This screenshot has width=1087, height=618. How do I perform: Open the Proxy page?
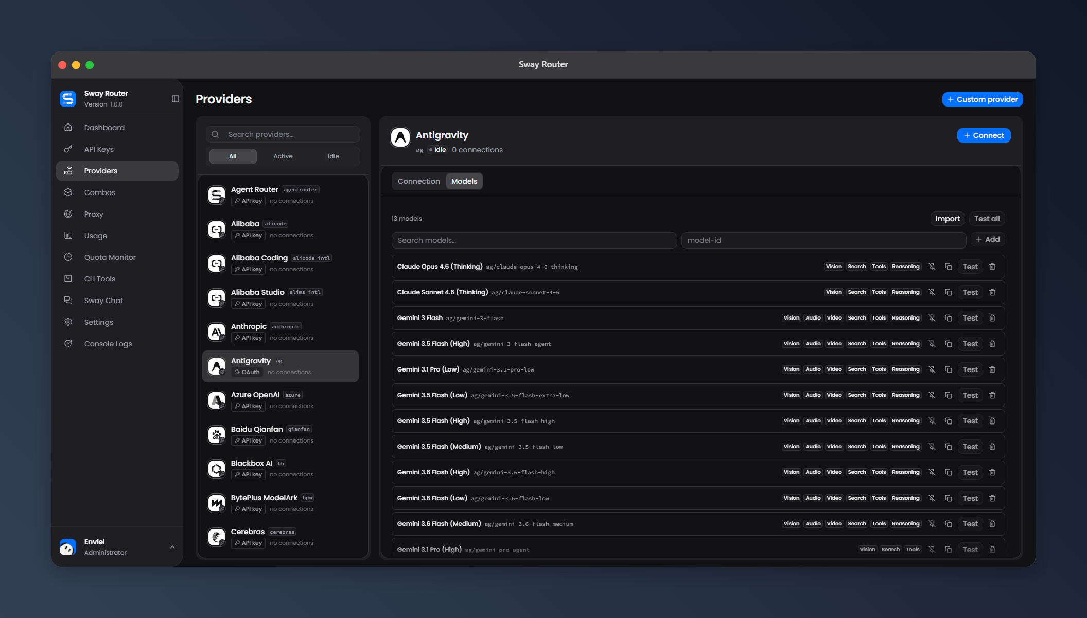[x=117, y=214]
